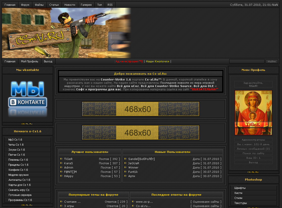Go to Файлы section
The image size is (282, 208).
pos(39,5)
